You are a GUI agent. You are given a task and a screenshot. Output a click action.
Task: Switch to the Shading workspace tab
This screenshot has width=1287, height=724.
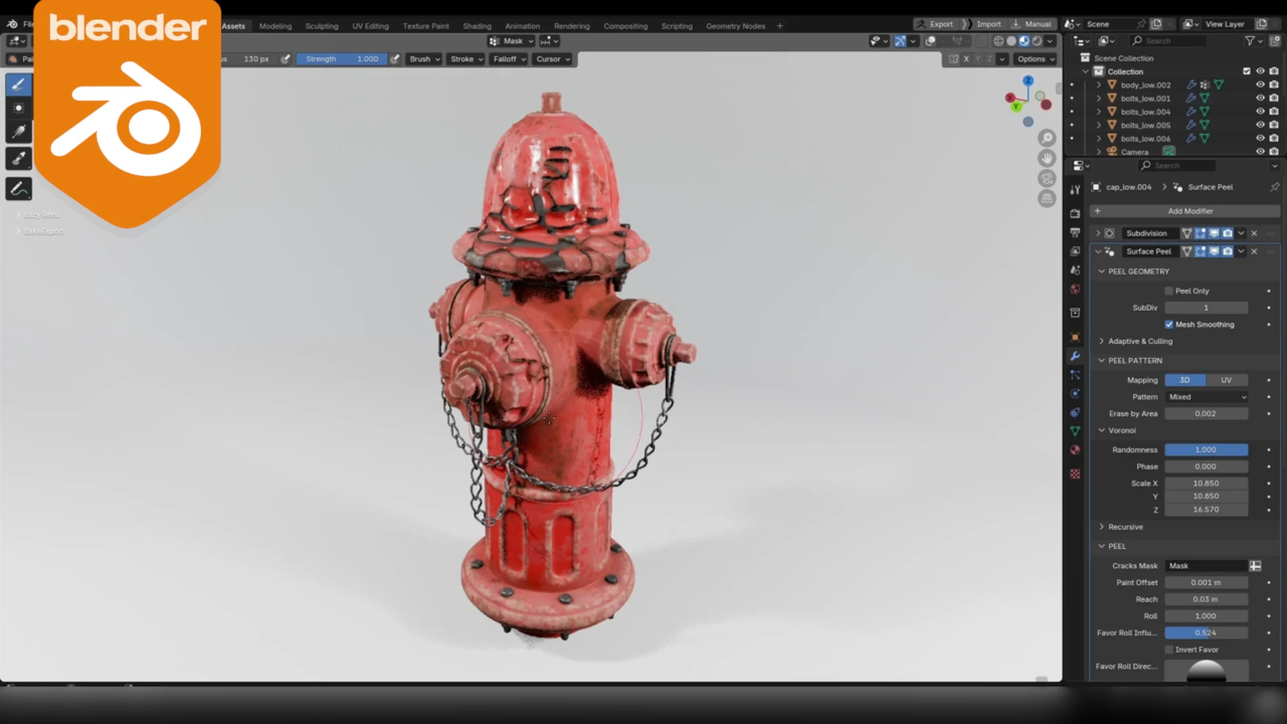point(477,26)
